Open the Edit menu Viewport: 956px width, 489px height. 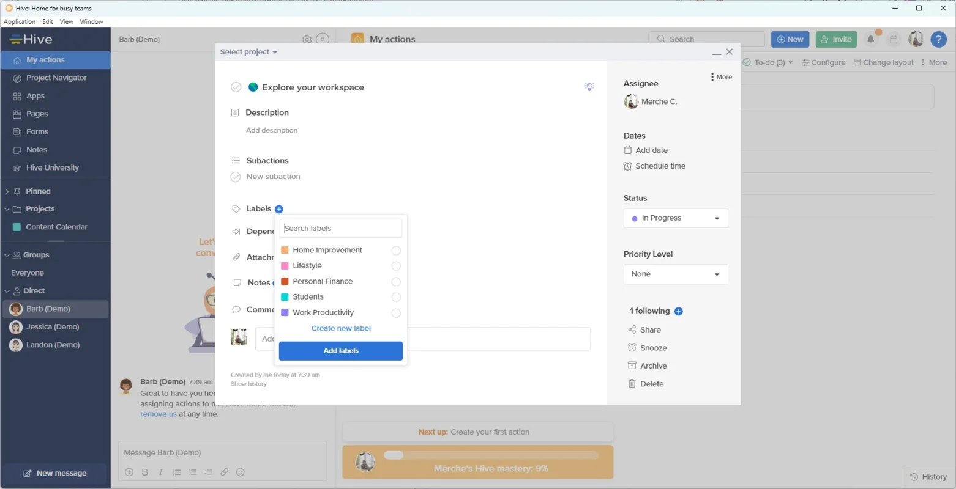[x=48, y=21]
